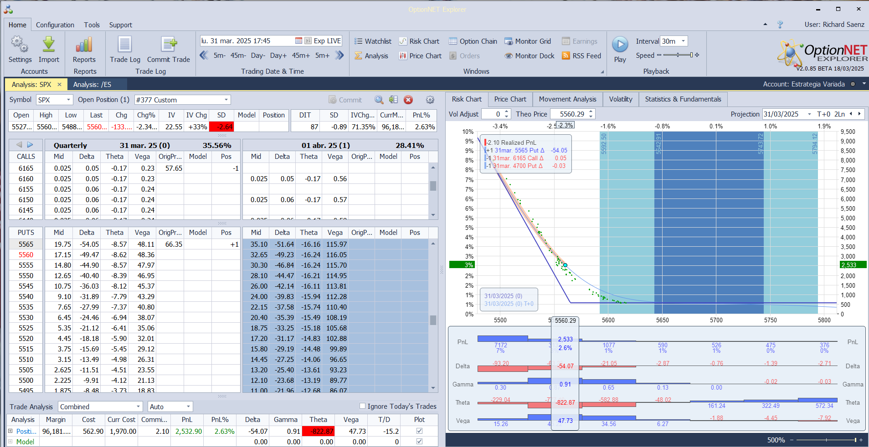This screenshot has height=447, width=869.
Task: Expand the Model row in Trade Analysis
Action: (x=10, y=441)
